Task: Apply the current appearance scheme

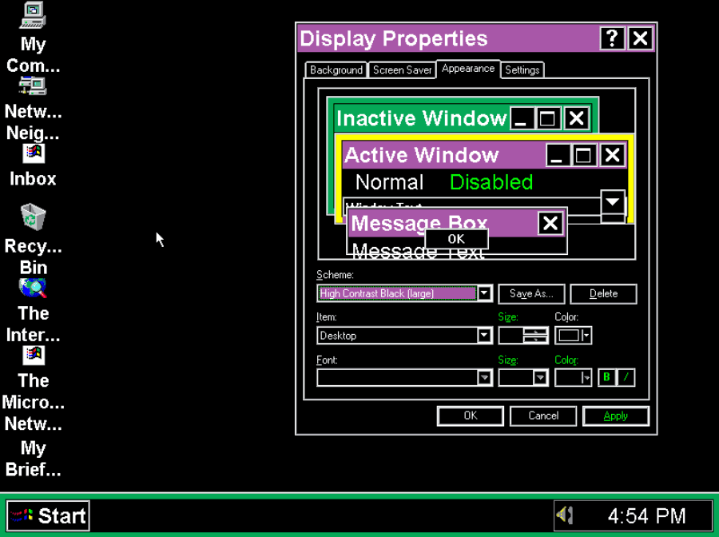Action: tap(615, 416)
